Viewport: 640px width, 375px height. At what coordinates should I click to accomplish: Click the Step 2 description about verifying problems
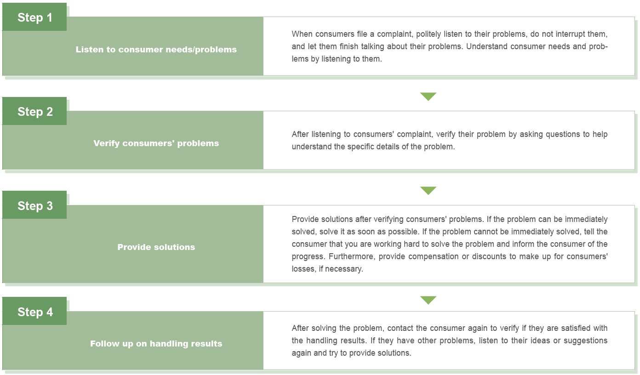449,140
